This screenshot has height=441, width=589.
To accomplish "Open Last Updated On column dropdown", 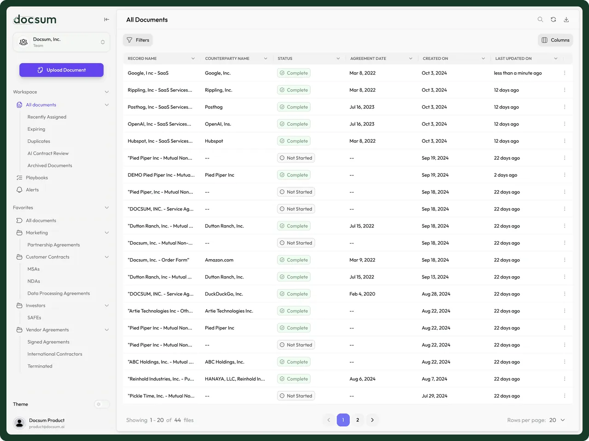I will 556,58.
